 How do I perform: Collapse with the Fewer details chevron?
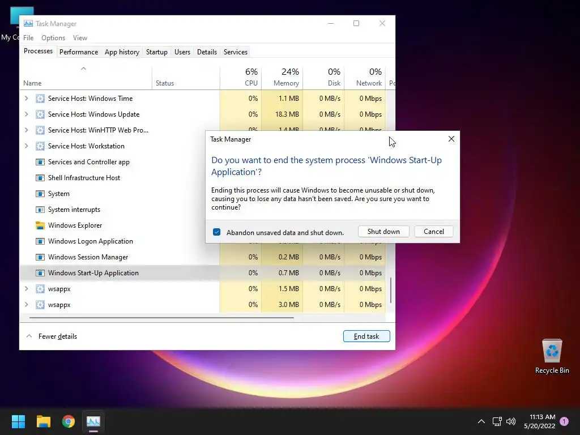pos(29,336)
